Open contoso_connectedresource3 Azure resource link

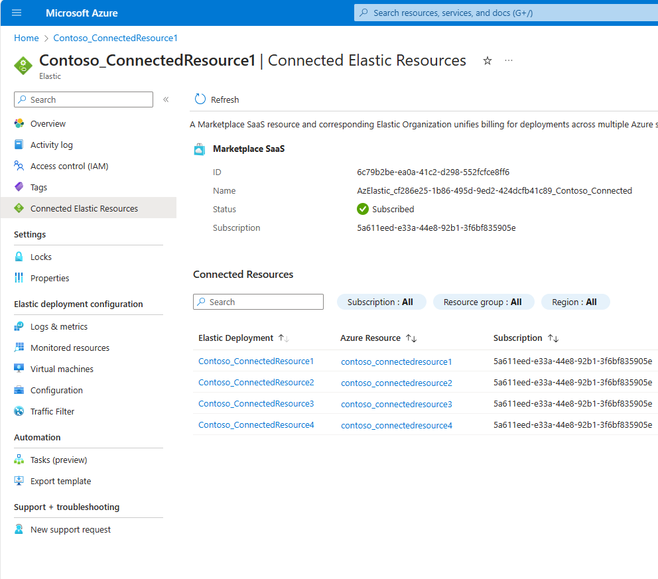click(x=397, y=404)
